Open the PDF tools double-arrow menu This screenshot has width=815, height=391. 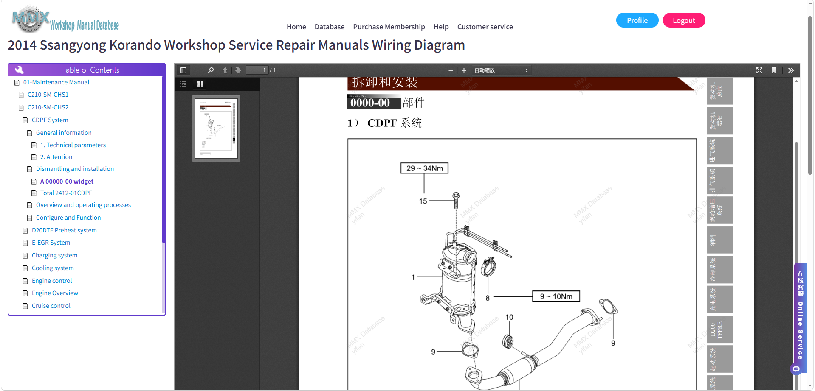pyautogui.click(x=791, y=70)
